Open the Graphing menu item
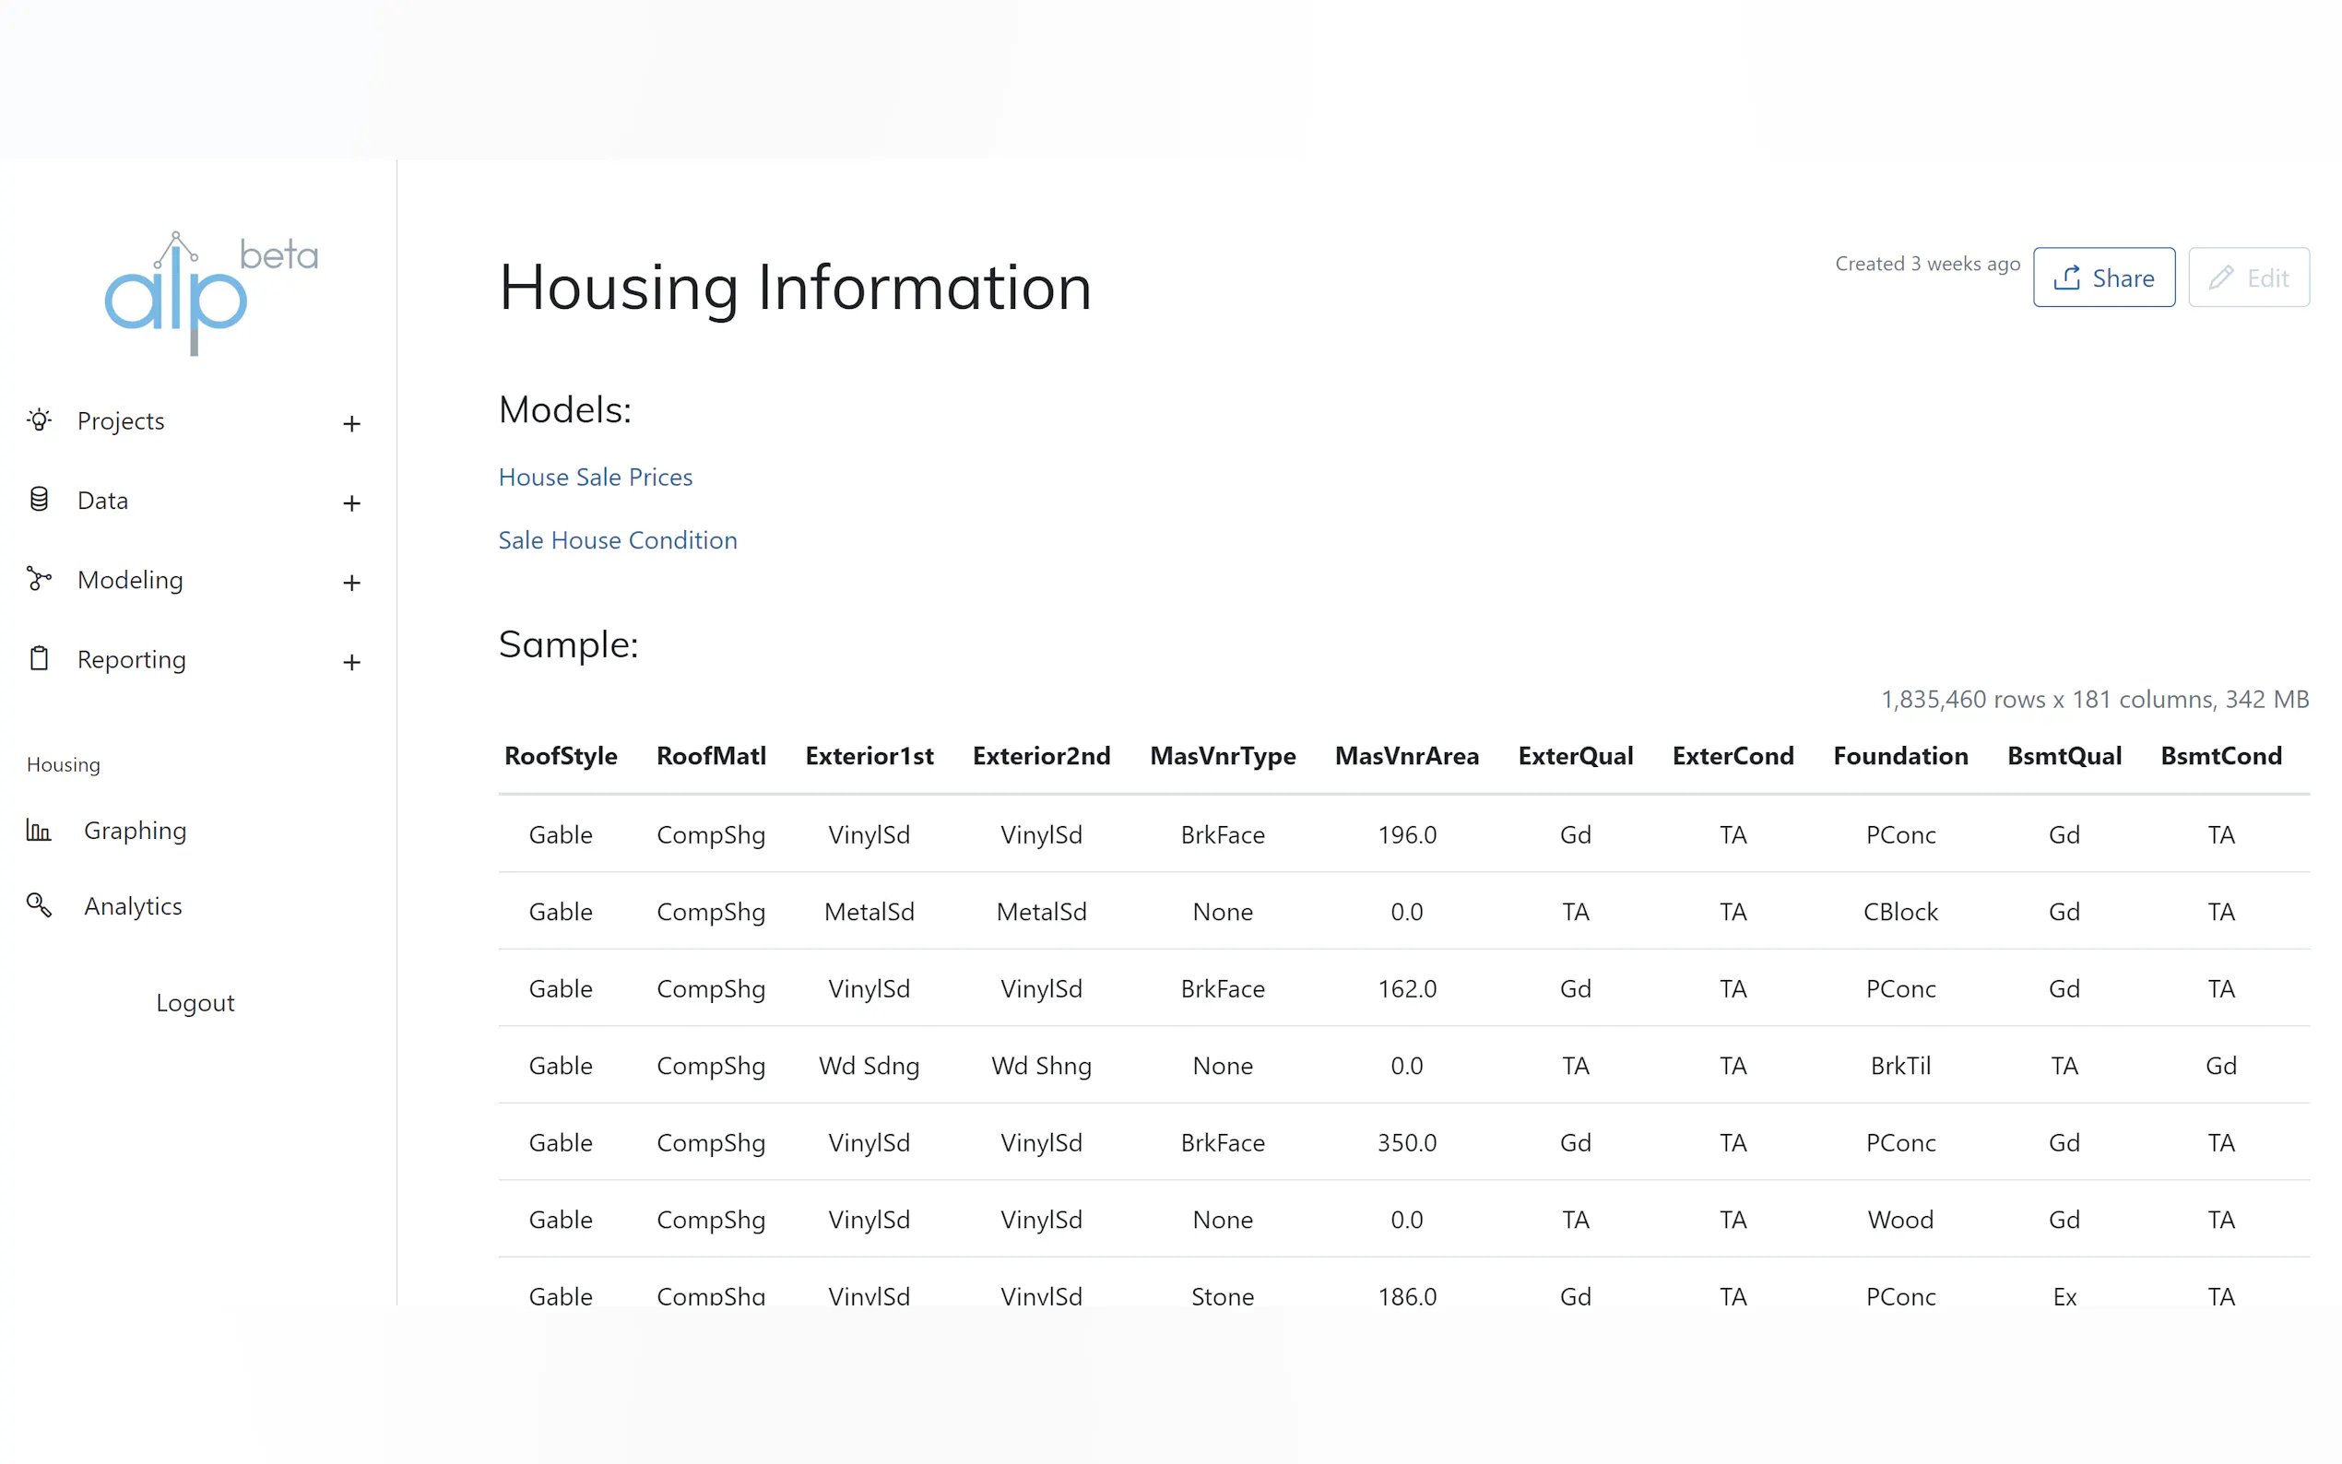The image size is (2342, 1464). tap(135, 830)
